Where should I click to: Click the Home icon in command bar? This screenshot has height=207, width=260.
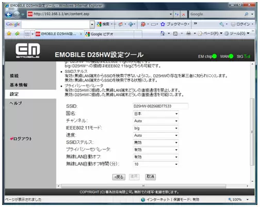click(163, 34)
